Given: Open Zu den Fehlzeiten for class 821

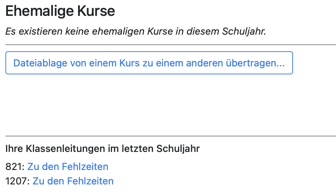Looking at the screenshot, I should pyautogui.click(x=68, y=167).
